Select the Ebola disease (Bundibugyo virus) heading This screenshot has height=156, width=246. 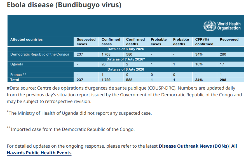[x=64, y=5]
